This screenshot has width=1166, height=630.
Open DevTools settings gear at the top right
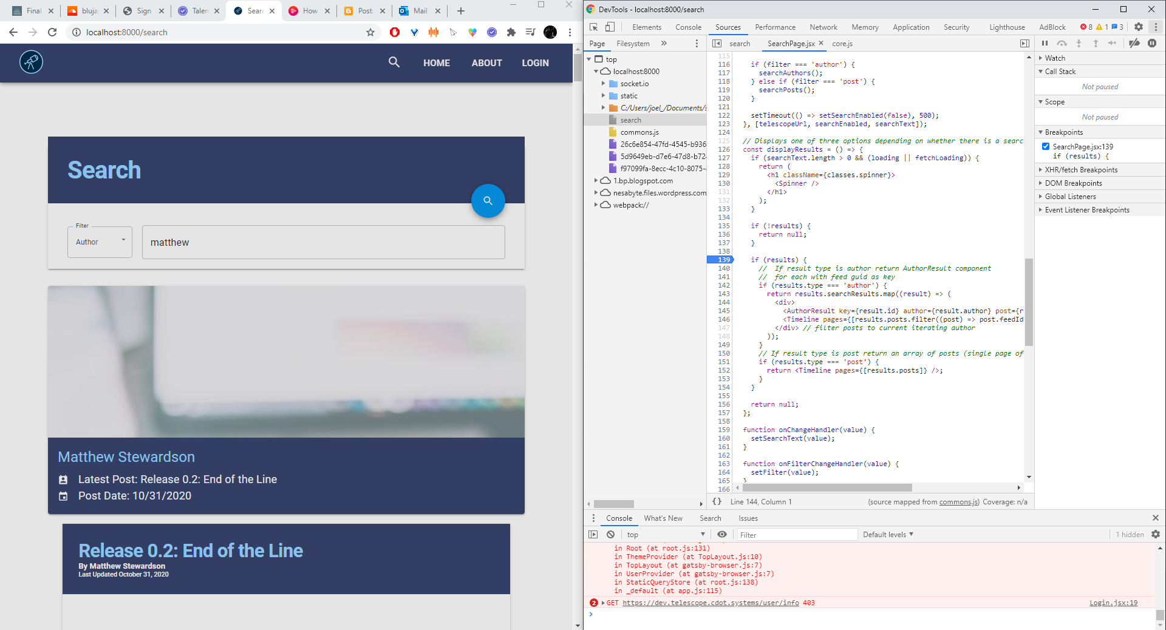[x=1139, y=27]
